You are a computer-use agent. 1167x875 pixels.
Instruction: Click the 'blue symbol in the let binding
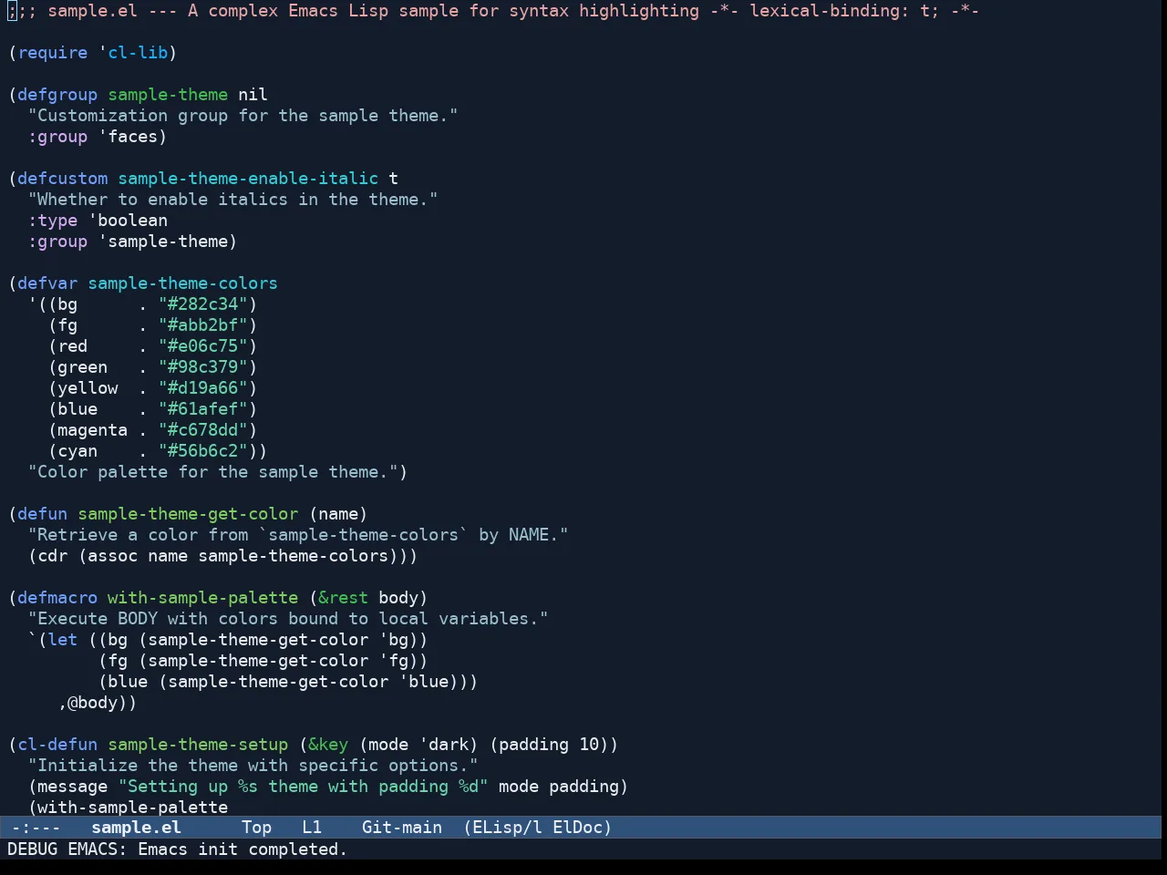[424, 682]
